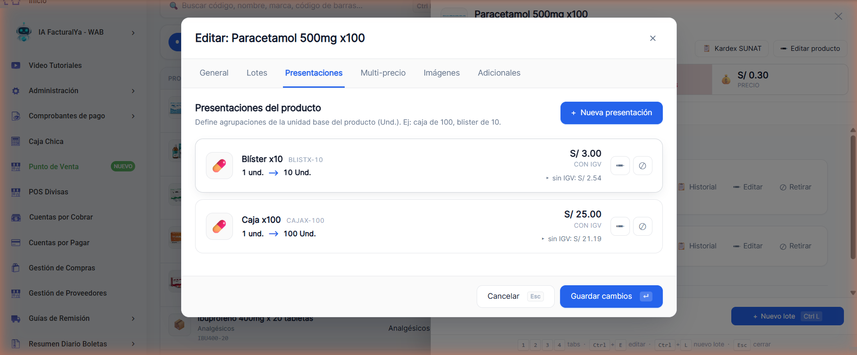857x355 pixels.
Task: Click Comprobantes de pago icon
Action: 16,116
